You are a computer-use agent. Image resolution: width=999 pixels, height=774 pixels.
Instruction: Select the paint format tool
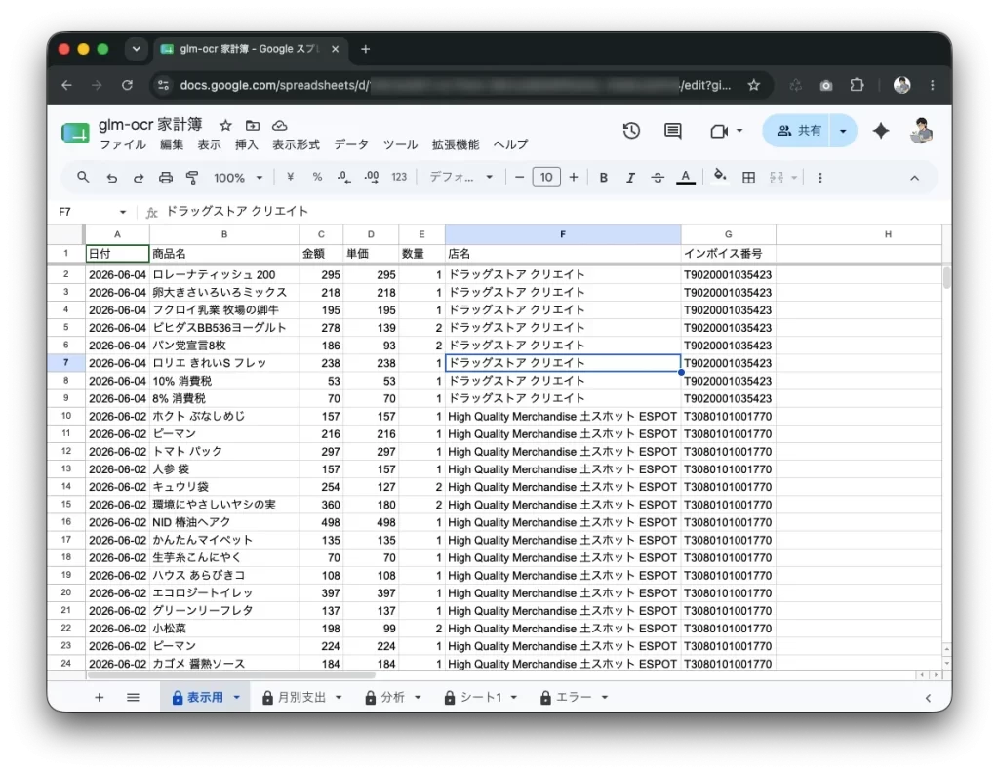pos(192,178)
